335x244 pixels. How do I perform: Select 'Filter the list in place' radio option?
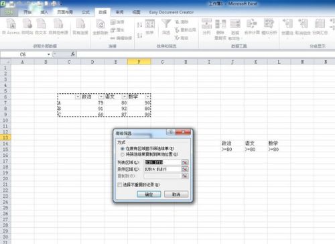click(x=123, y=149)
